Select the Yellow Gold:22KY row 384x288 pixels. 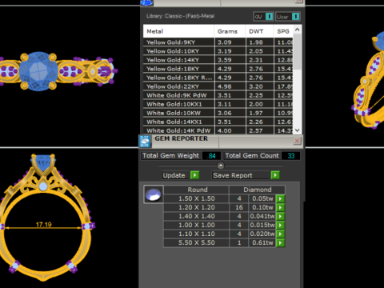coord(218,86)
